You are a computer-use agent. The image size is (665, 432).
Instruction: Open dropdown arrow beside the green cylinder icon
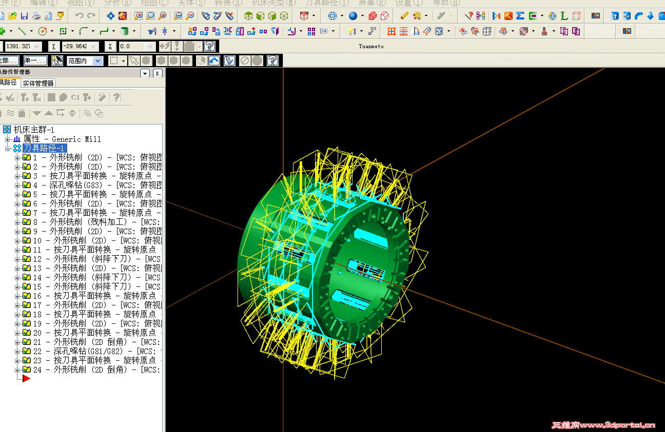(x=134, y=31)
